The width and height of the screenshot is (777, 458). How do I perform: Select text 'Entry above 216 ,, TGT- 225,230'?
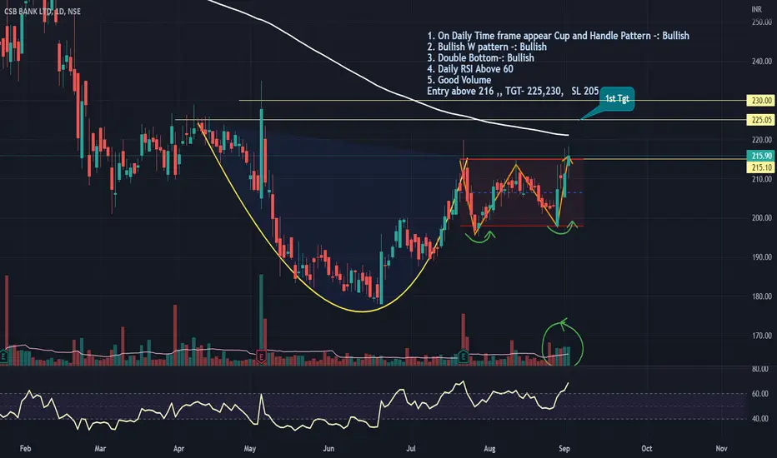point(494,91)
